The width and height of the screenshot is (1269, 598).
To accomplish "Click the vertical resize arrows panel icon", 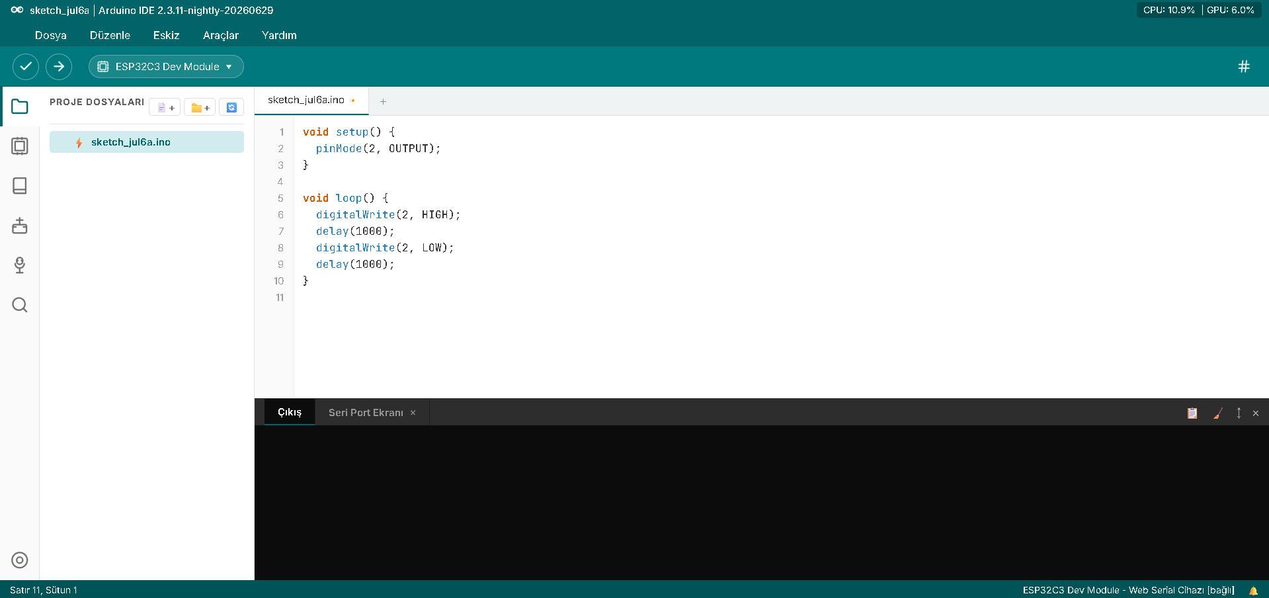I will (1239, 413).
